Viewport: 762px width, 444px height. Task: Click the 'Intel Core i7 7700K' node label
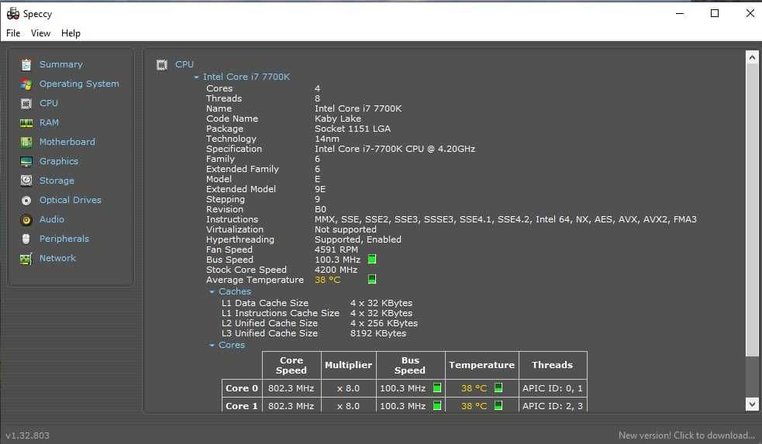(x=247, y=77)
